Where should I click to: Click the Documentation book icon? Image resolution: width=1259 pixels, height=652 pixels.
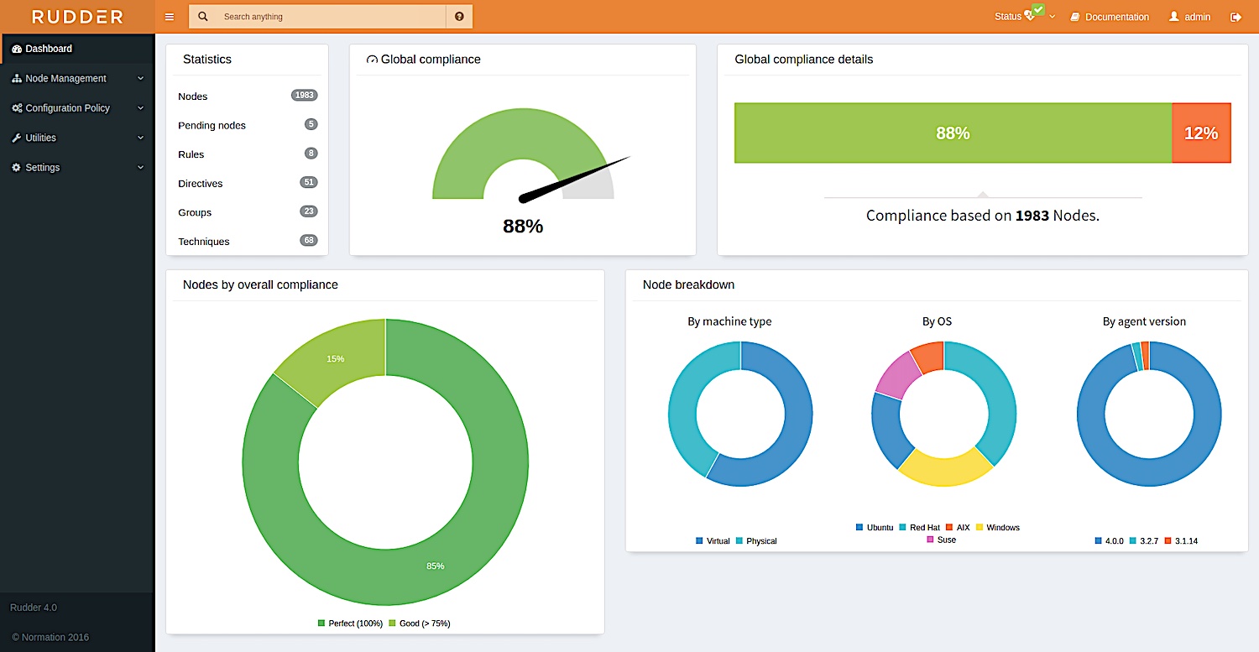click(1074, 17)
